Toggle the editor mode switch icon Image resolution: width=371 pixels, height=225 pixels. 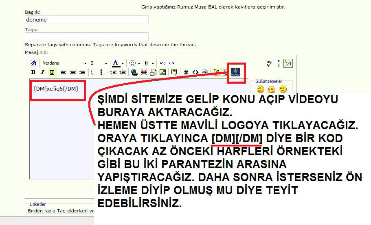coord(288,63)
